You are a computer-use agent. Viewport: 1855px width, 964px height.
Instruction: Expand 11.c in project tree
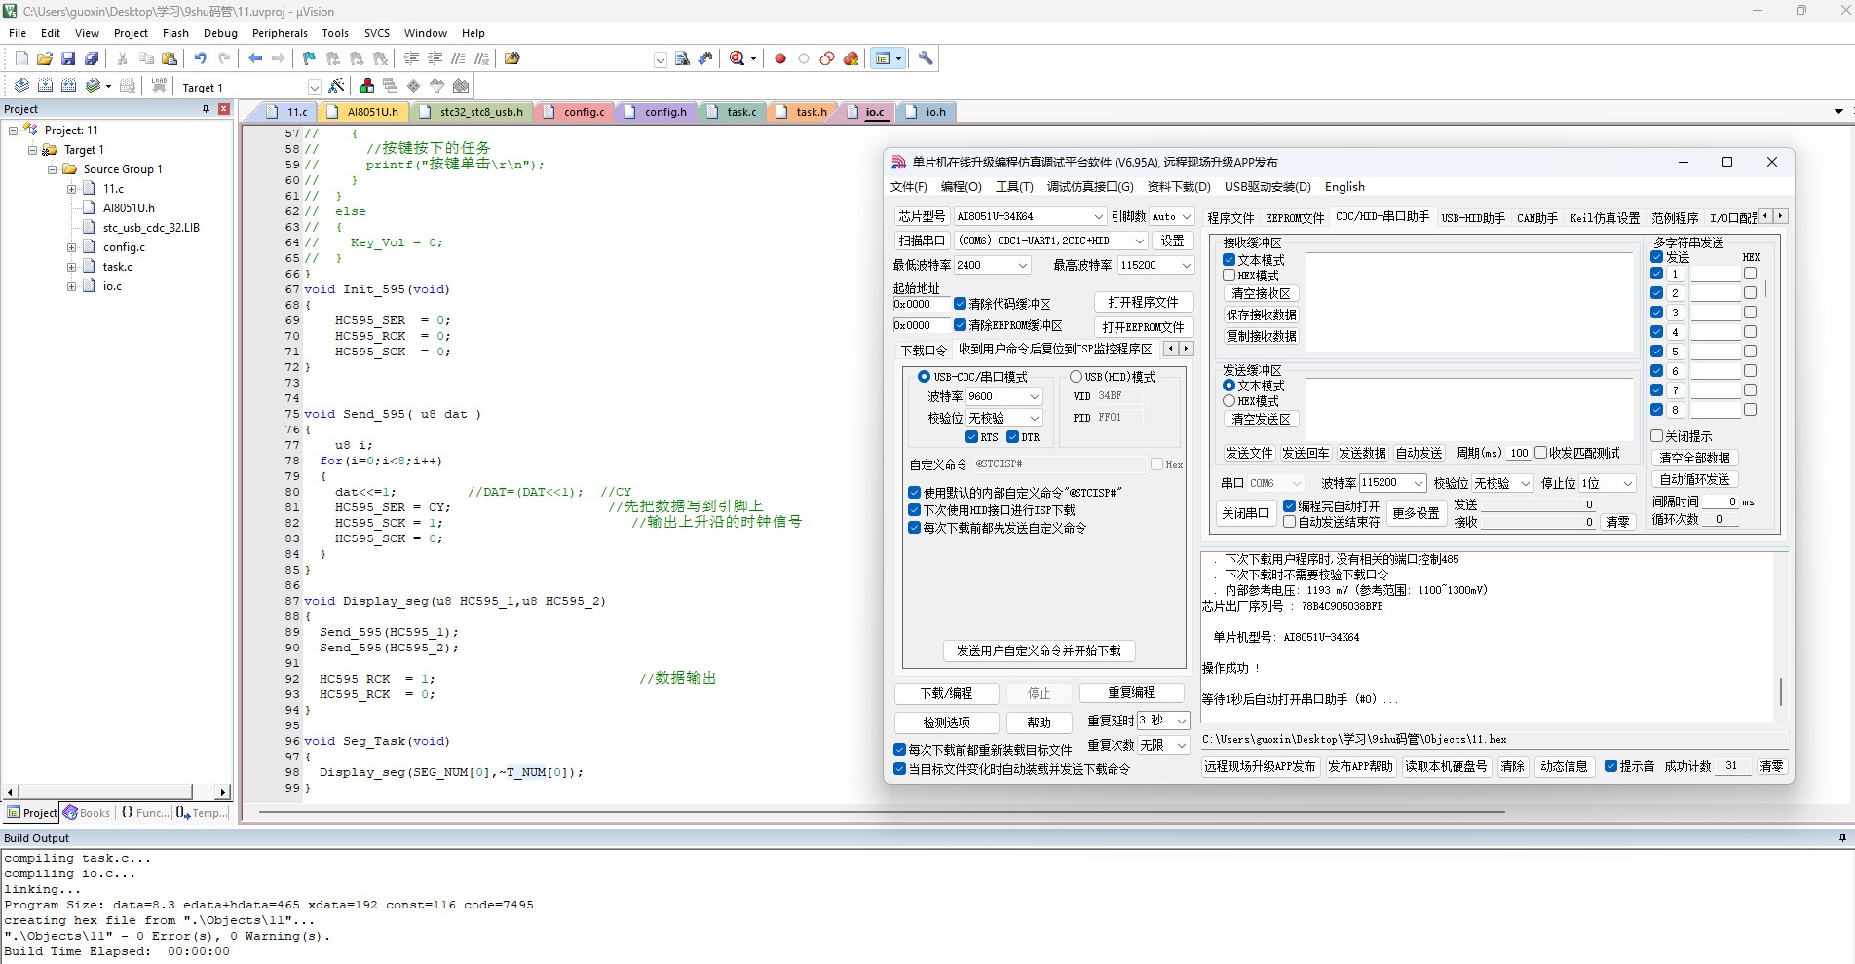(71, 189)
